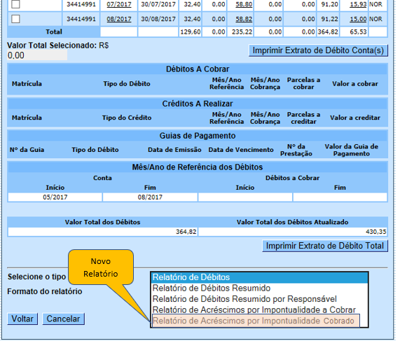Click the Data de Vencimento column header

[241, 150]
